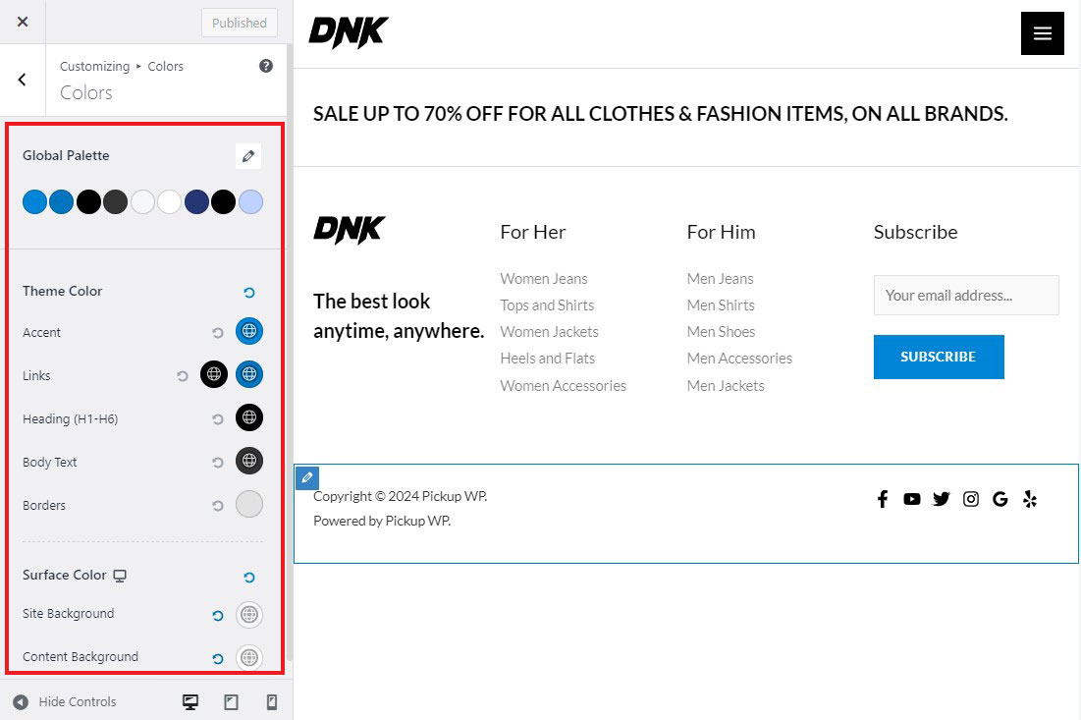Click the Colors breadcrumb text
The width and height of the screenshot is (1081, 720).
tap(166, 66)
